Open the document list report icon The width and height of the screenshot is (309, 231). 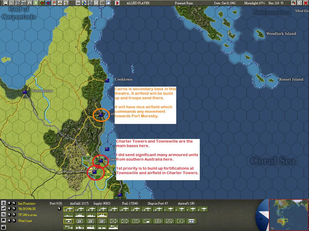coord(12,3)
